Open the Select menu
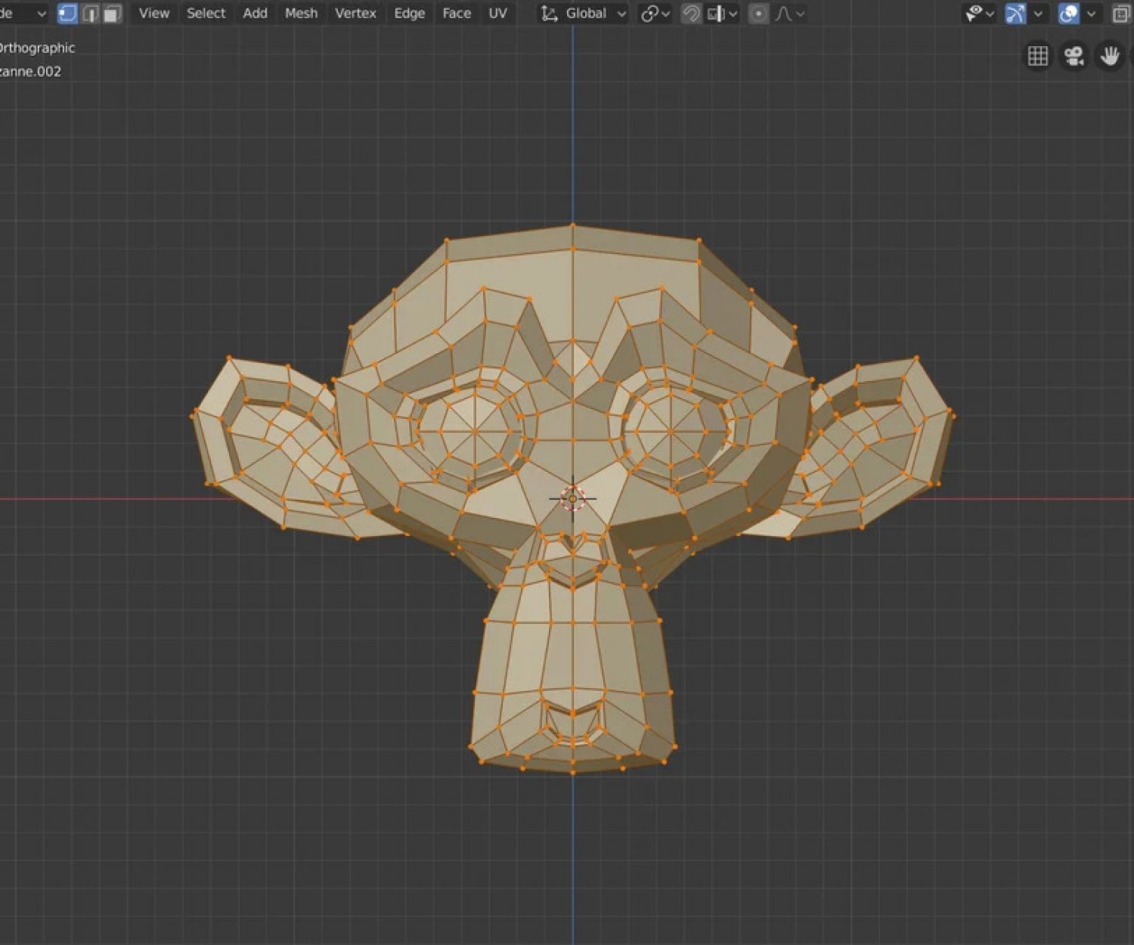The image size is (1134, 945). [x=206, y=14]
